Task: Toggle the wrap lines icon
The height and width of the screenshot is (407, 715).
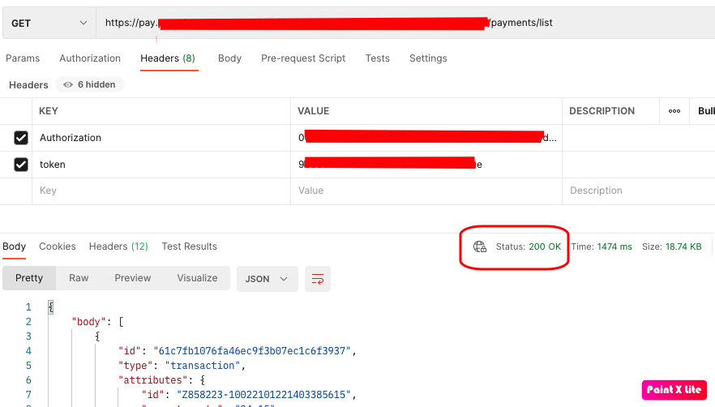Action: 318,279
